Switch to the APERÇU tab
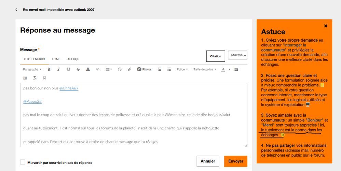Image resolution: width=341 pixels, height=171 pixels. click(73, 59)
